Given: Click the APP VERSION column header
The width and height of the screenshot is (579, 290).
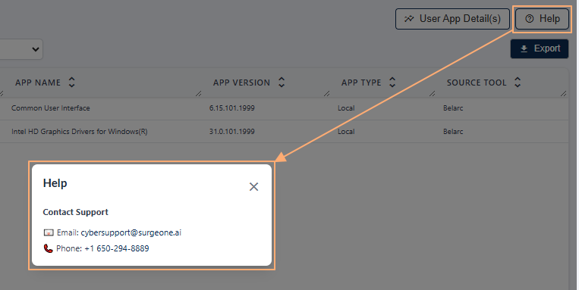Looking at the screenshot, I should (x=241, y=83).
